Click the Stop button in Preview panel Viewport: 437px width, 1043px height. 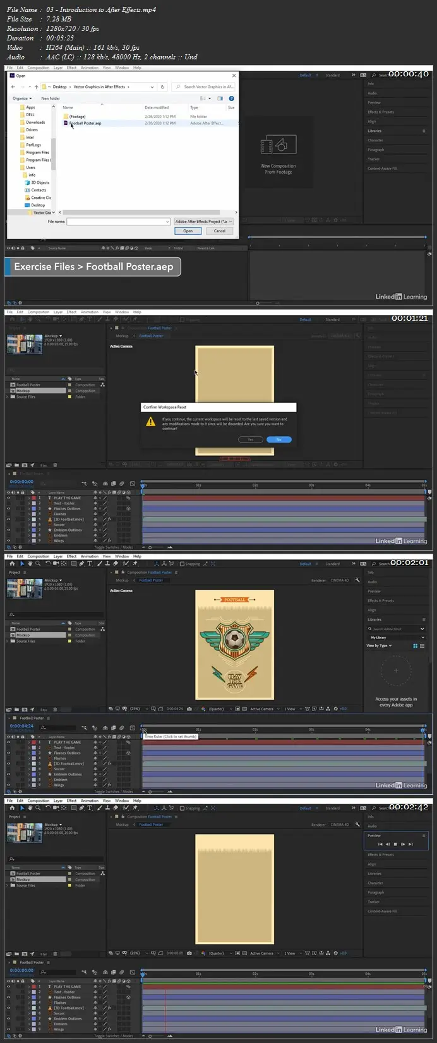pos(395,844)
